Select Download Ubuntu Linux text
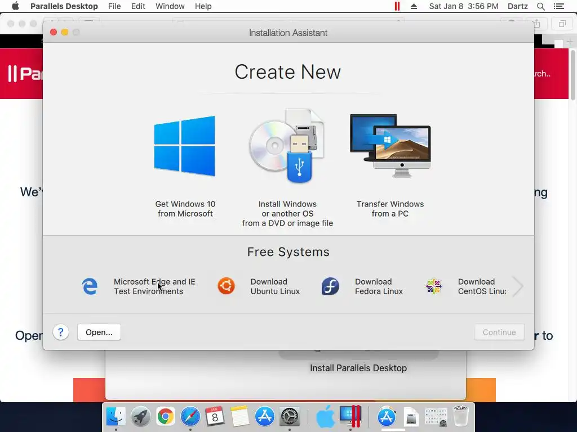The image size is (577, 432). (x=275, y=286)
